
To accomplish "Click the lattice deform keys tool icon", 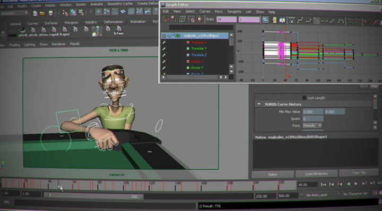I will point(182,19).
